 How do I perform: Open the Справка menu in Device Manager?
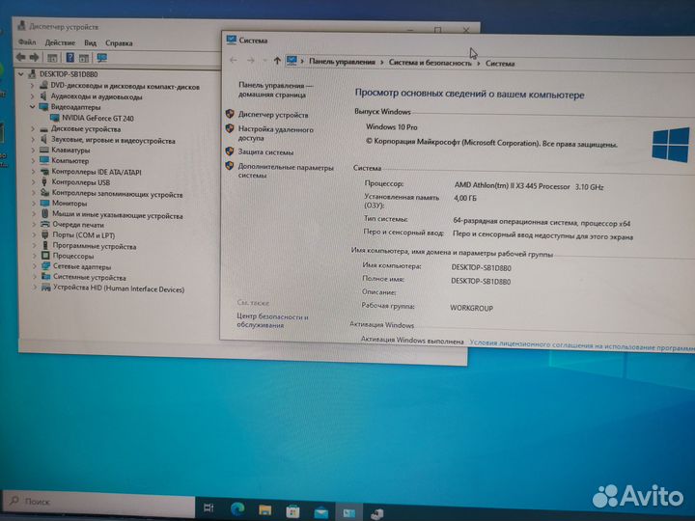[119, 43]
